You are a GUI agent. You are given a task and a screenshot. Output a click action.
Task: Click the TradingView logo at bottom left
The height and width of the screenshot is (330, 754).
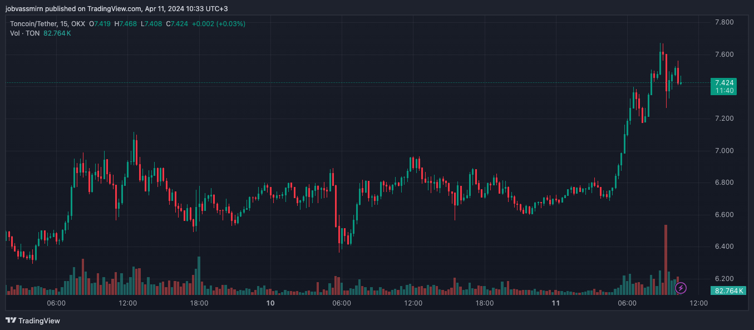point(33,321)
